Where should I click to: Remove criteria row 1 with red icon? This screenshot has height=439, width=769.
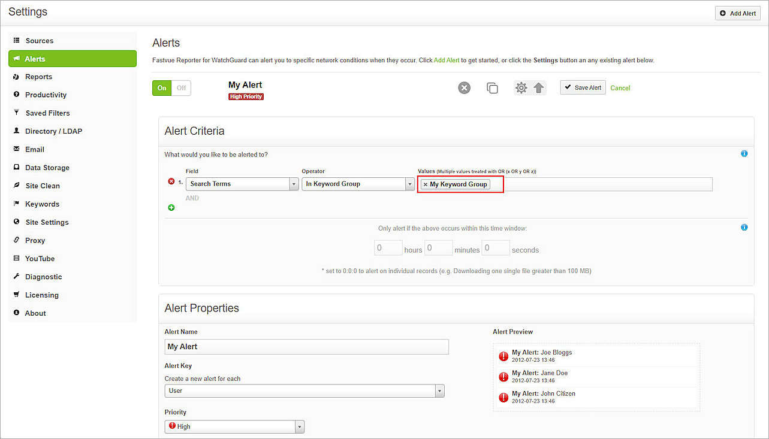point(171,181)
